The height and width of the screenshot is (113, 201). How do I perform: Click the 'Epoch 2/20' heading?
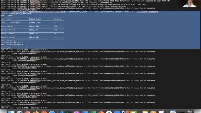pyautogui.click(x=6, y=55)
